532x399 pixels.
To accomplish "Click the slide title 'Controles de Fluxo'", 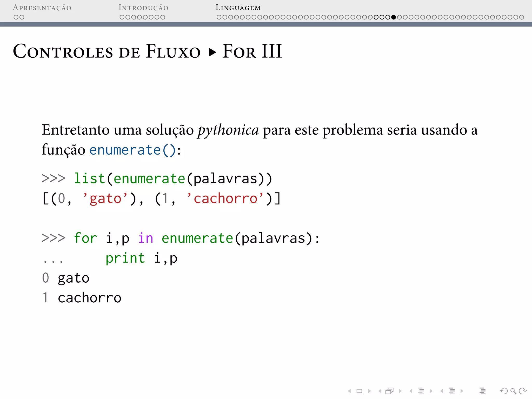I will [107, 51].
